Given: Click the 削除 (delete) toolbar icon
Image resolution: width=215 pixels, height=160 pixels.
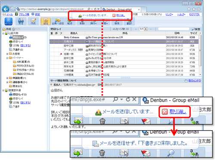Looking at the screenshot, I should pyautogui.click(x=82, y=22).
